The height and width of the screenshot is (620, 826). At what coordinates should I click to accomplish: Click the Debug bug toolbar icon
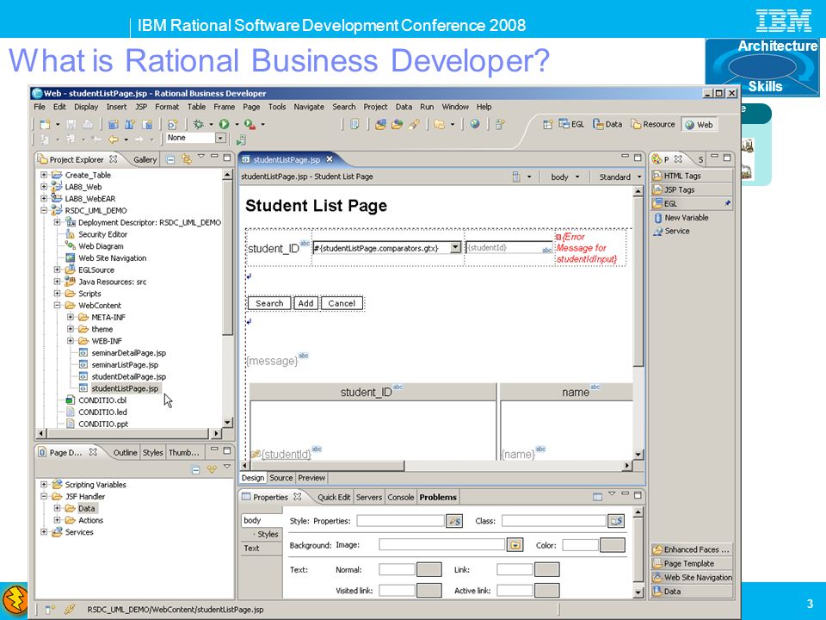tap(199, 124)
